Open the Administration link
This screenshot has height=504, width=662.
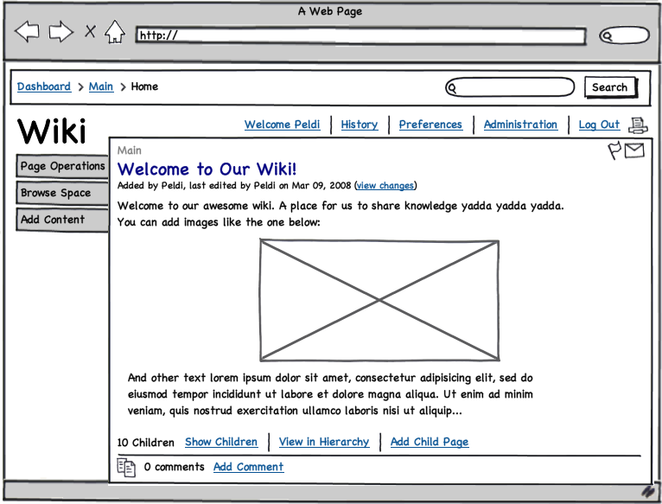[520, 124]
